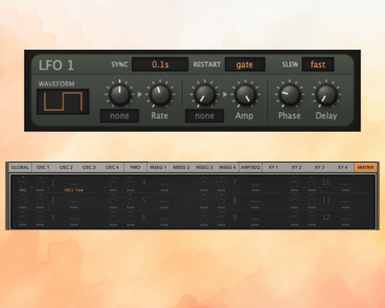Open the amp modulation source 'none' selector

[205, 115]
